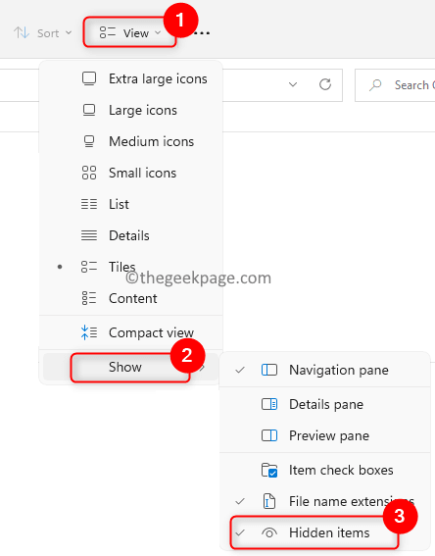Switch to Medium icons view
This screenshot has width=435, height=556.
pyautogui.click(x=130, y=141)
